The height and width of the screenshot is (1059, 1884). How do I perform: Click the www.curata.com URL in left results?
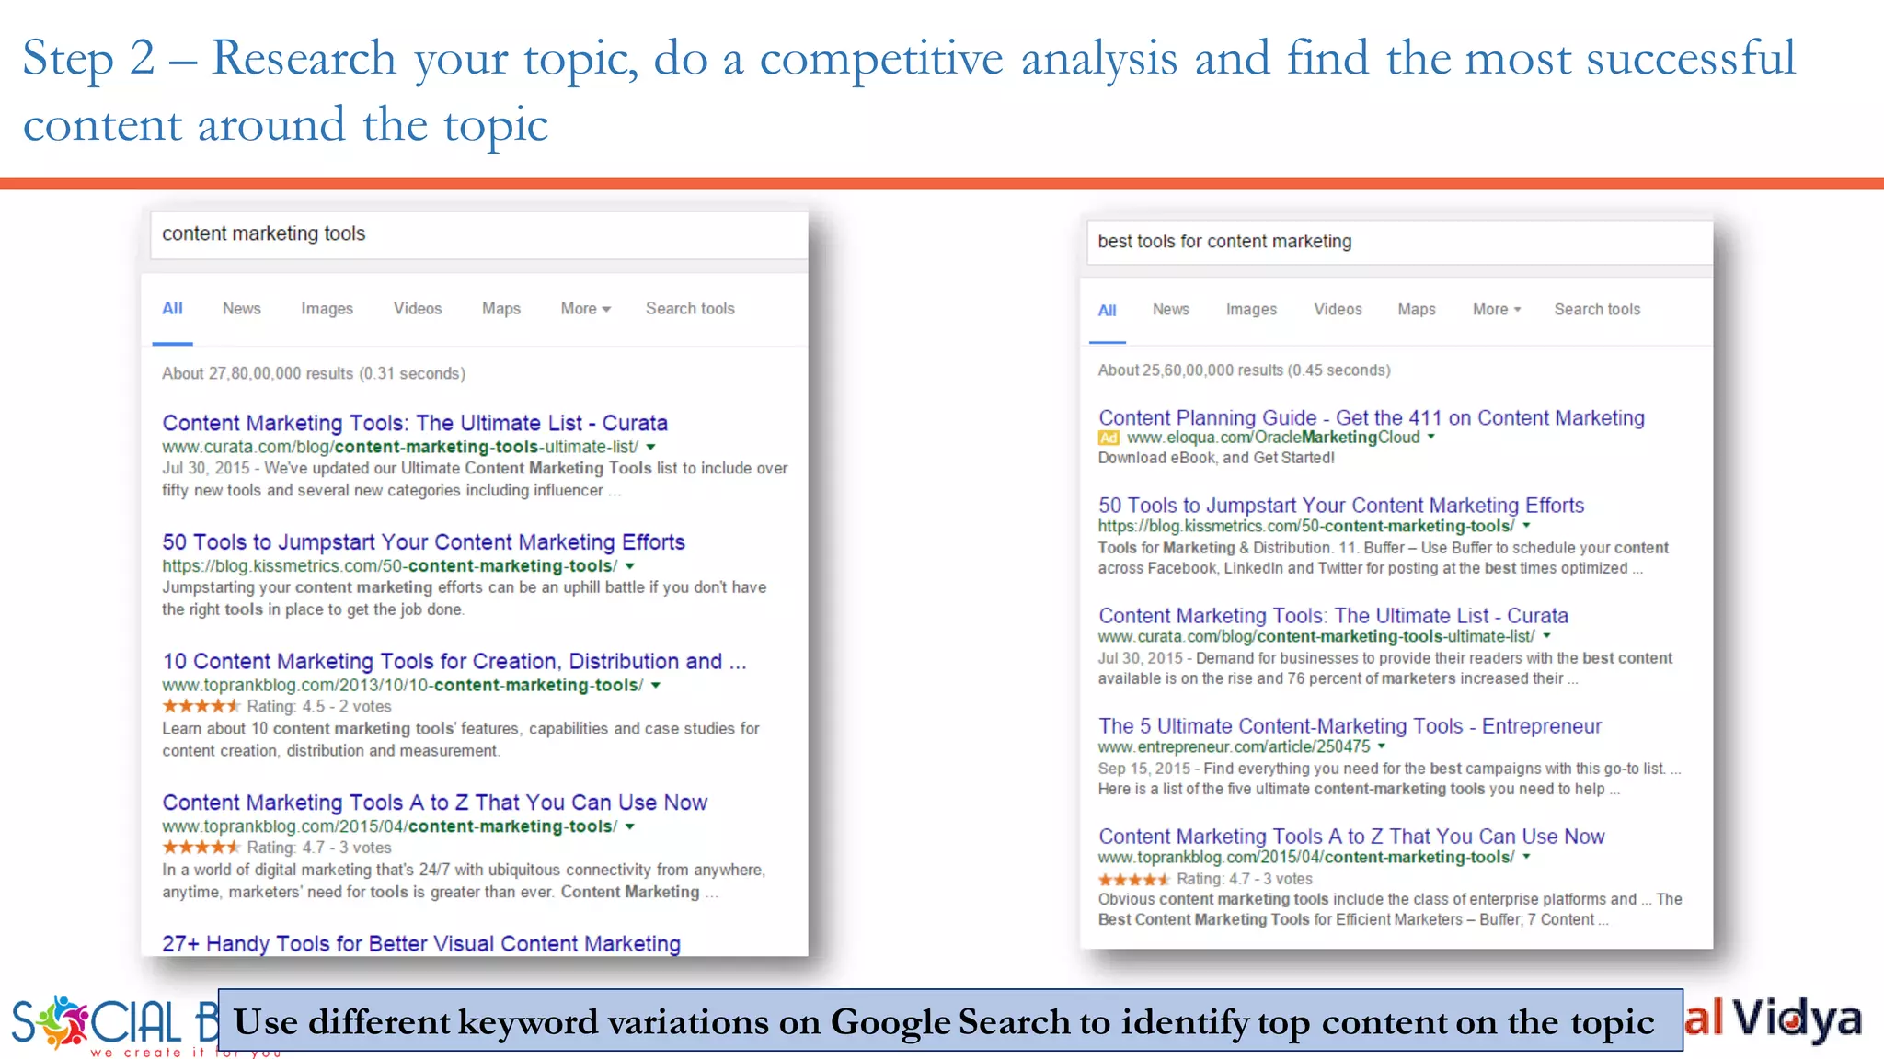[x=400, y=448]
